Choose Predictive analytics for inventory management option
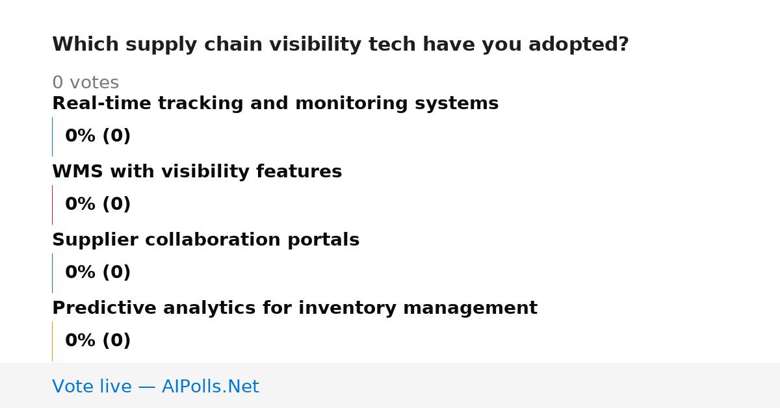The height and width of the screenshot is (408, 780). (x=294, y=309)
